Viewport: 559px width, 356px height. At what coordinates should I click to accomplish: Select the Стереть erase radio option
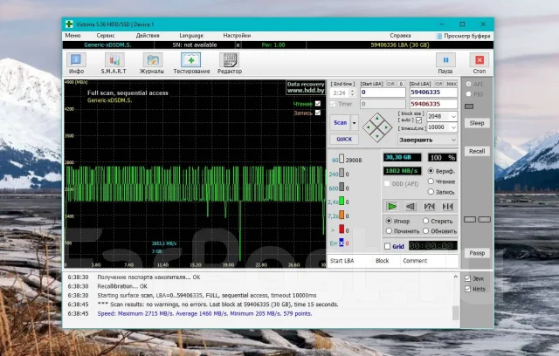[425, 221]
